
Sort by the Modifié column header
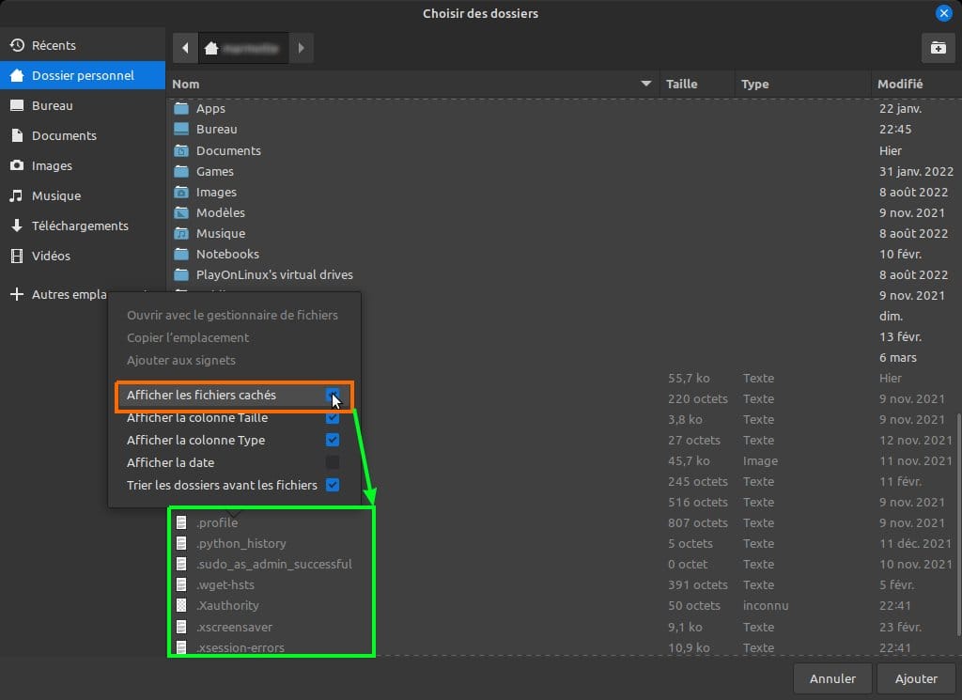pos(900,84)
